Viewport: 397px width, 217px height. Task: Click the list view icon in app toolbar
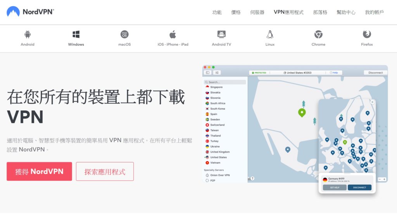click(x=217, y=73)
